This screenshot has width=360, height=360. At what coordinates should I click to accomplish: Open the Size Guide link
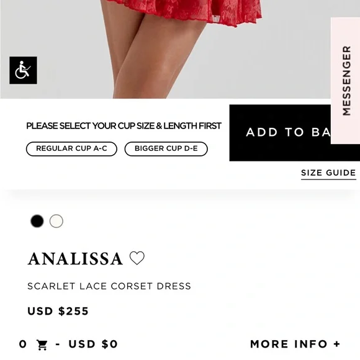[x=328, y=173]
